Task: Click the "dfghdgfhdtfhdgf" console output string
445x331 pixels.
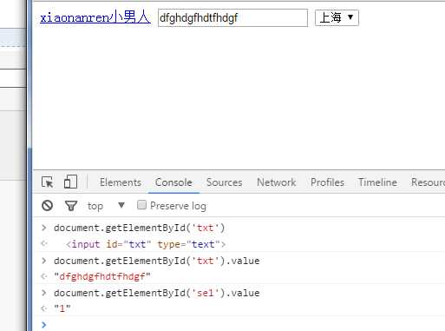Action: coord(102,276)
